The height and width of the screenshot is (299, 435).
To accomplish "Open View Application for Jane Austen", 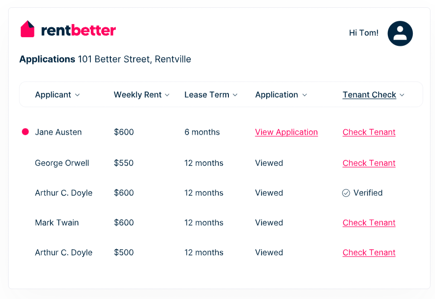I will point(287,132).
